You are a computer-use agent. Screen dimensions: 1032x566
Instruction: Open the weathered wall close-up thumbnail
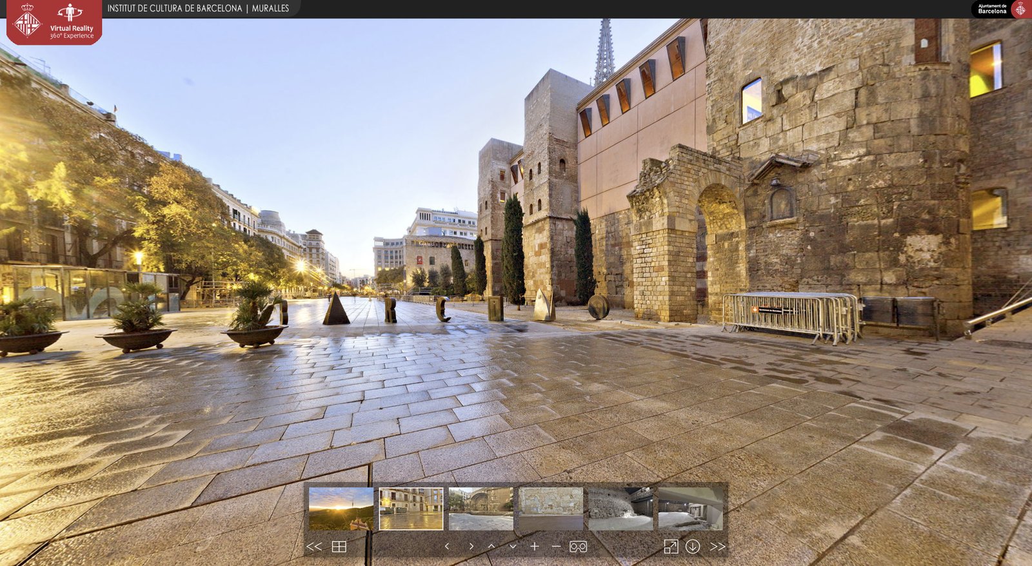(x=551, y=509)
